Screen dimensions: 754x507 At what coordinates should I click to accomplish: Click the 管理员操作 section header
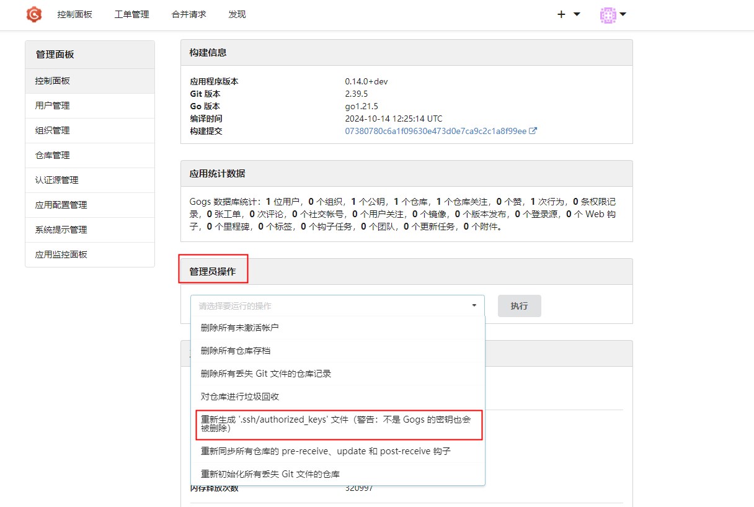pos(407,272)
